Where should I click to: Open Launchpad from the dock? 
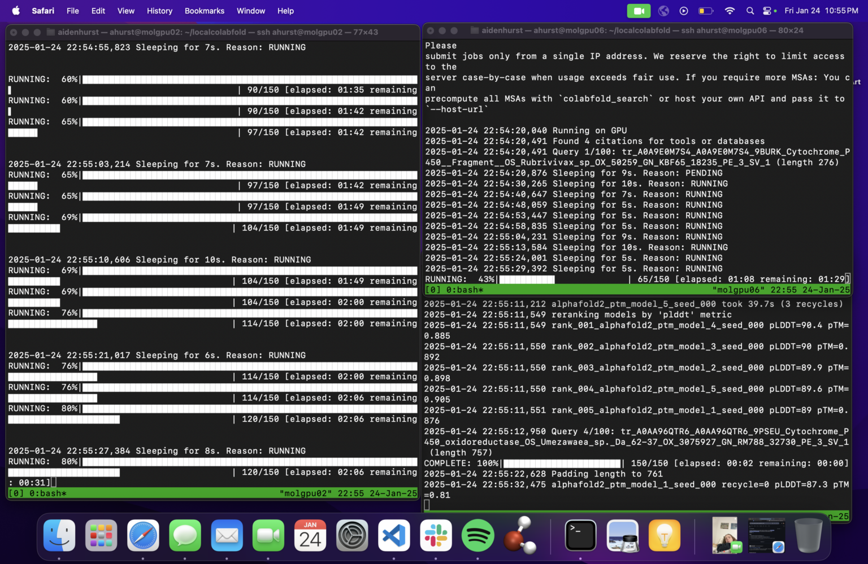point(101,536)
